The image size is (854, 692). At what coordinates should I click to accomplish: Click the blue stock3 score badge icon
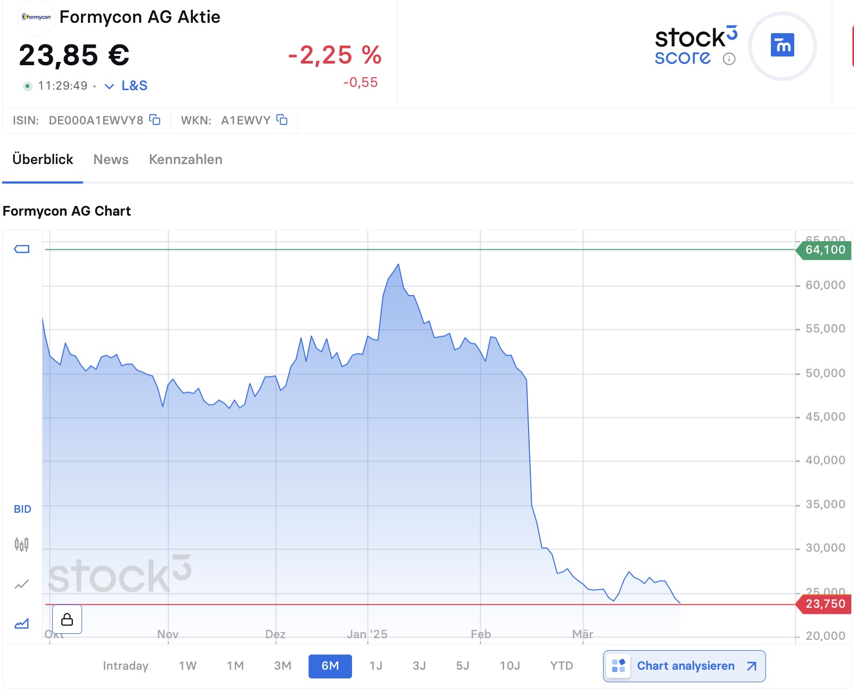[x=782, y=45]
